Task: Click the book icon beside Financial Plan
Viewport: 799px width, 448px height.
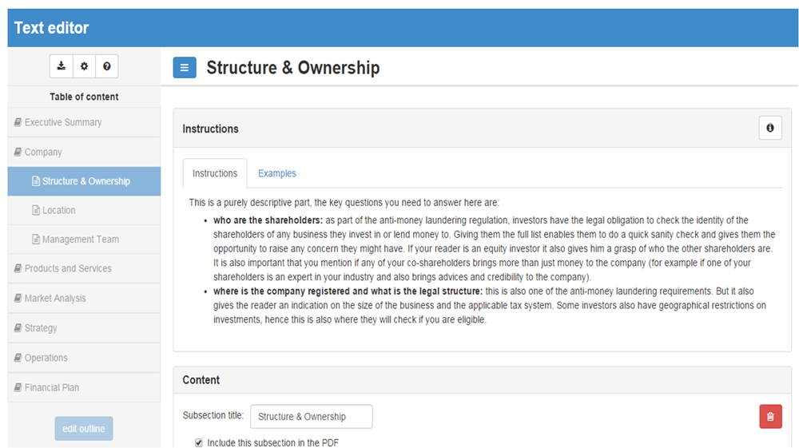Action: [x=18, y=387]
